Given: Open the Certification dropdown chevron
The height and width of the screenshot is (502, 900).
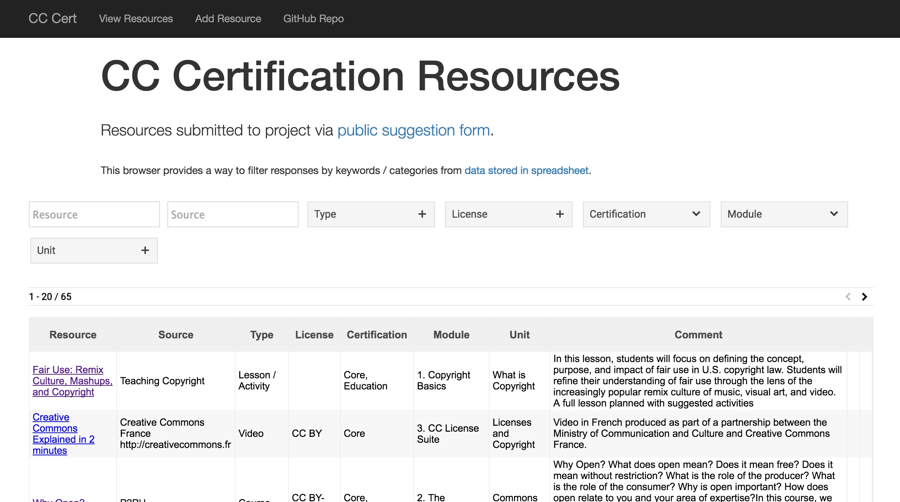Looking at the screenshot, I should [x=696, y=214].
